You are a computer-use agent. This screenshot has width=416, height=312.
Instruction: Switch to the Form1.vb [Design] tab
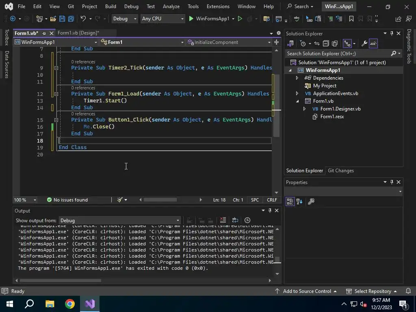click(x=78, y=33)
